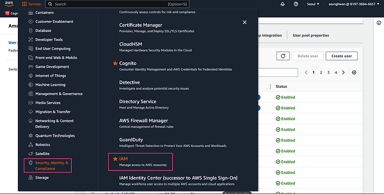Open the help question mark icon

click(x=296, y=4)
